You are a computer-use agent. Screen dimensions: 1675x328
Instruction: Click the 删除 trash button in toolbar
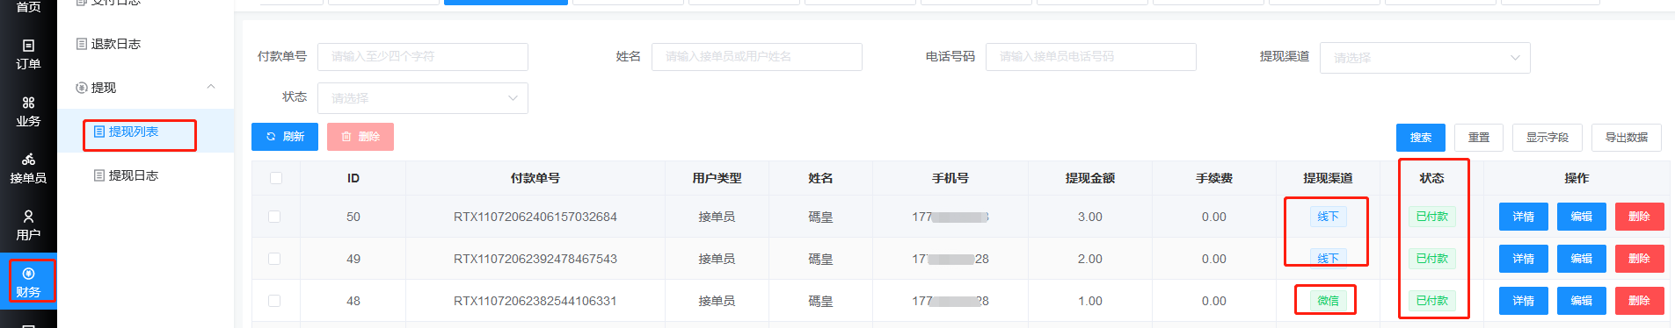(360, 137)
